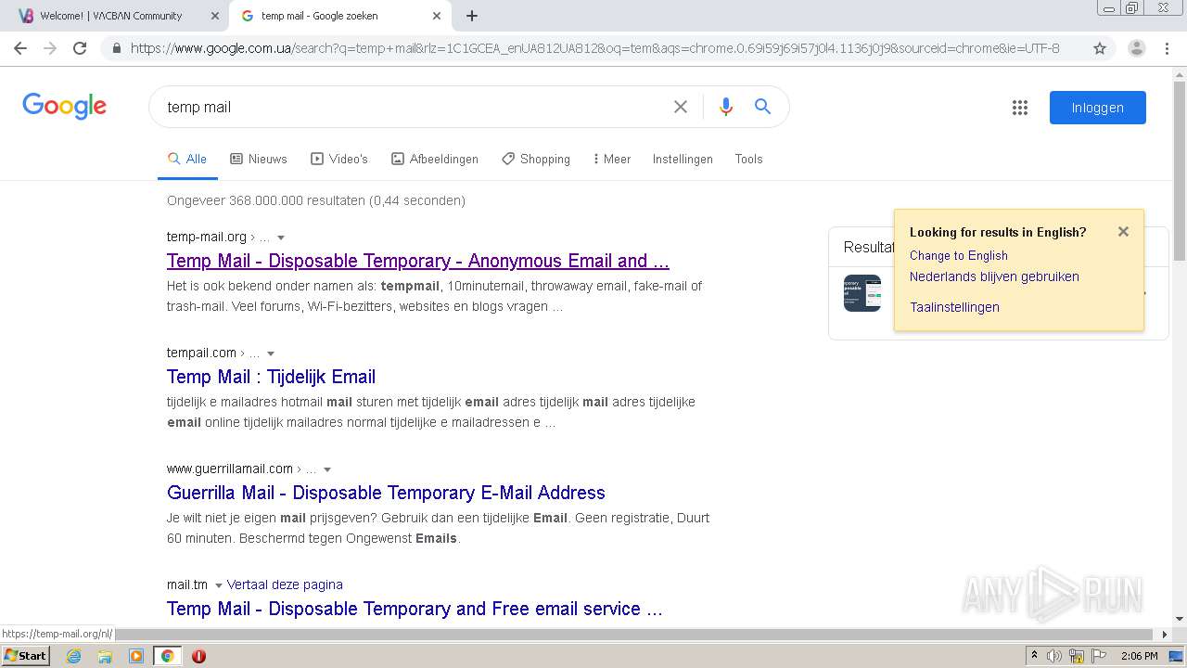Open a new browser tab
This screenshot has height=668, width=1187.
[x=472, y=16]
